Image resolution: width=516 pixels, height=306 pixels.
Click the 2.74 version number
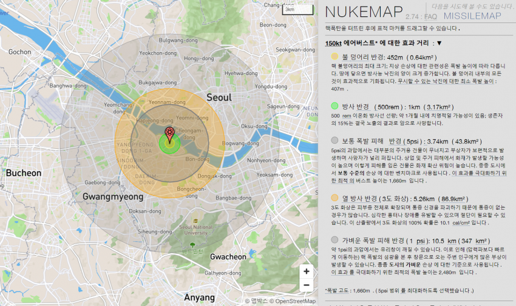pyautogui.click(x=412, y=17)
